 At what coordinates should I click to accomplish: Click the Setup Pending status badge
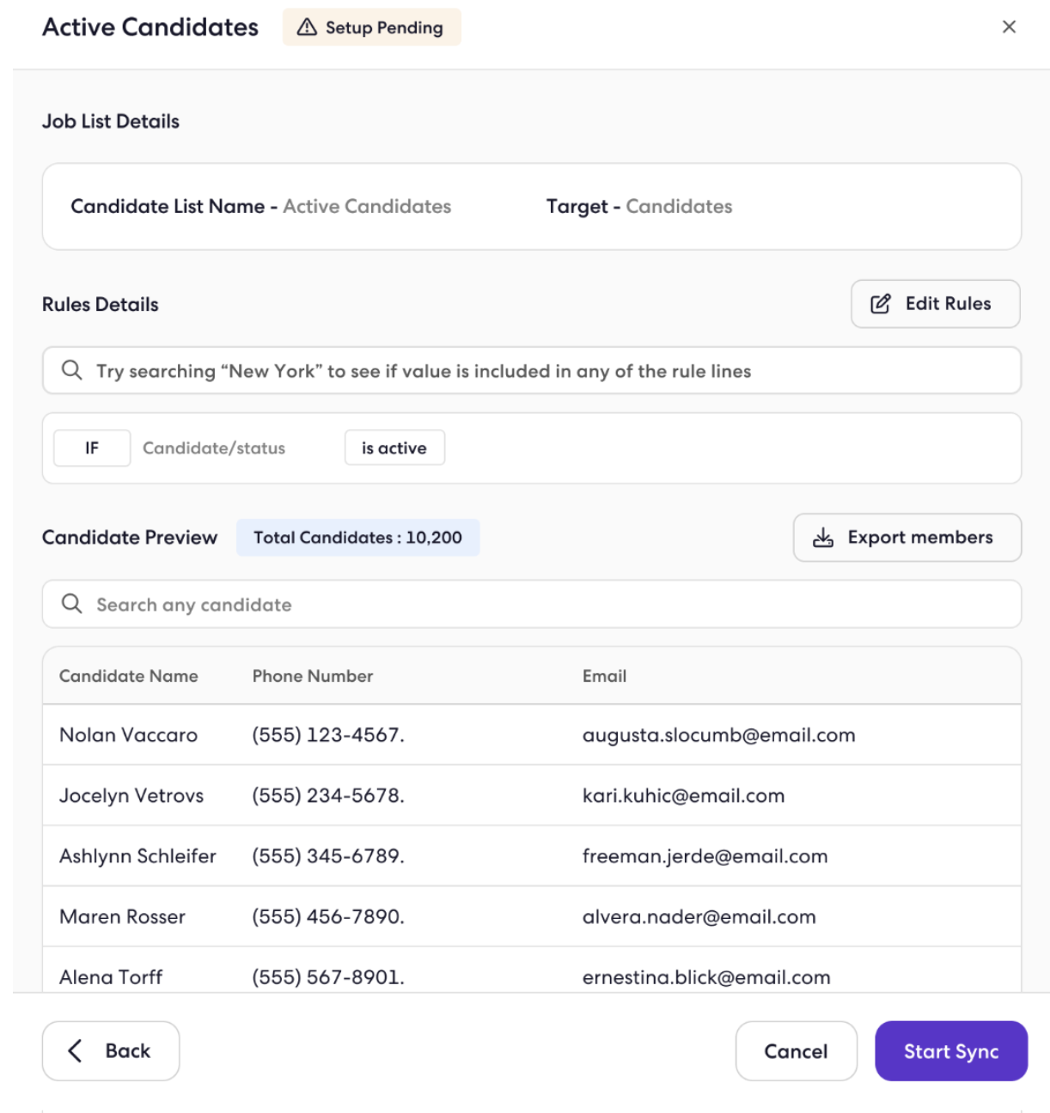[372, 27]
